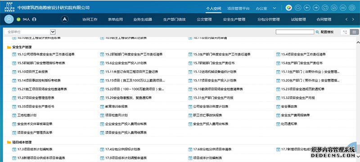Open 15.10项目开工申报表 form
This screenshot has width=360, height=162.
32,72
